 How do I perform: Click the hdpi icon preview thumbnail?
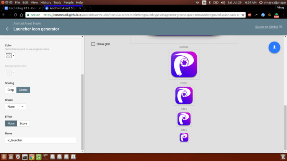click(184, 119)
